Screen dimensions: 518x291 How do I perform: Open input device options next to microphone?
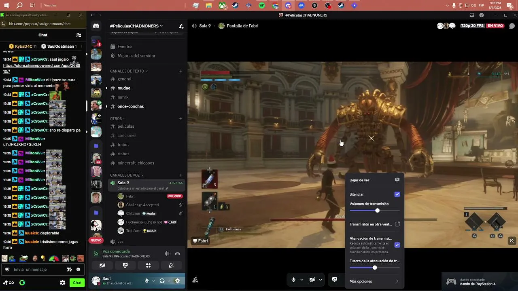point(153,281)
